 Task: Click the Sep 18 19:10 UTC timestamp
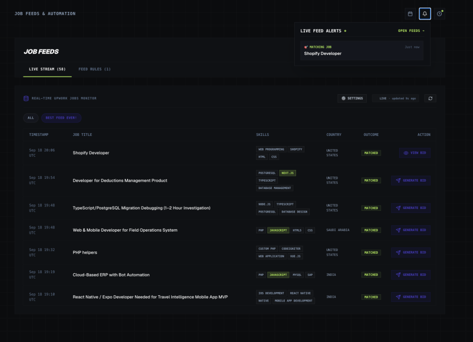click(42, 297)
